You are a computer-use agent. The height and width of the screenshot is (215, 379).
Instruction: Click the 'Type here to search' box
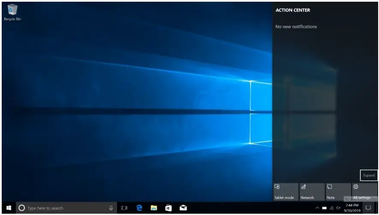[x=66, y=208]
